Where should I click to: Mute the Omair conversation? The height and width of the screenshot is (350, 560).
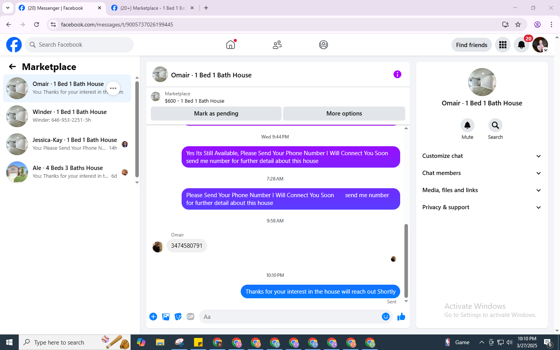point(467,125)
